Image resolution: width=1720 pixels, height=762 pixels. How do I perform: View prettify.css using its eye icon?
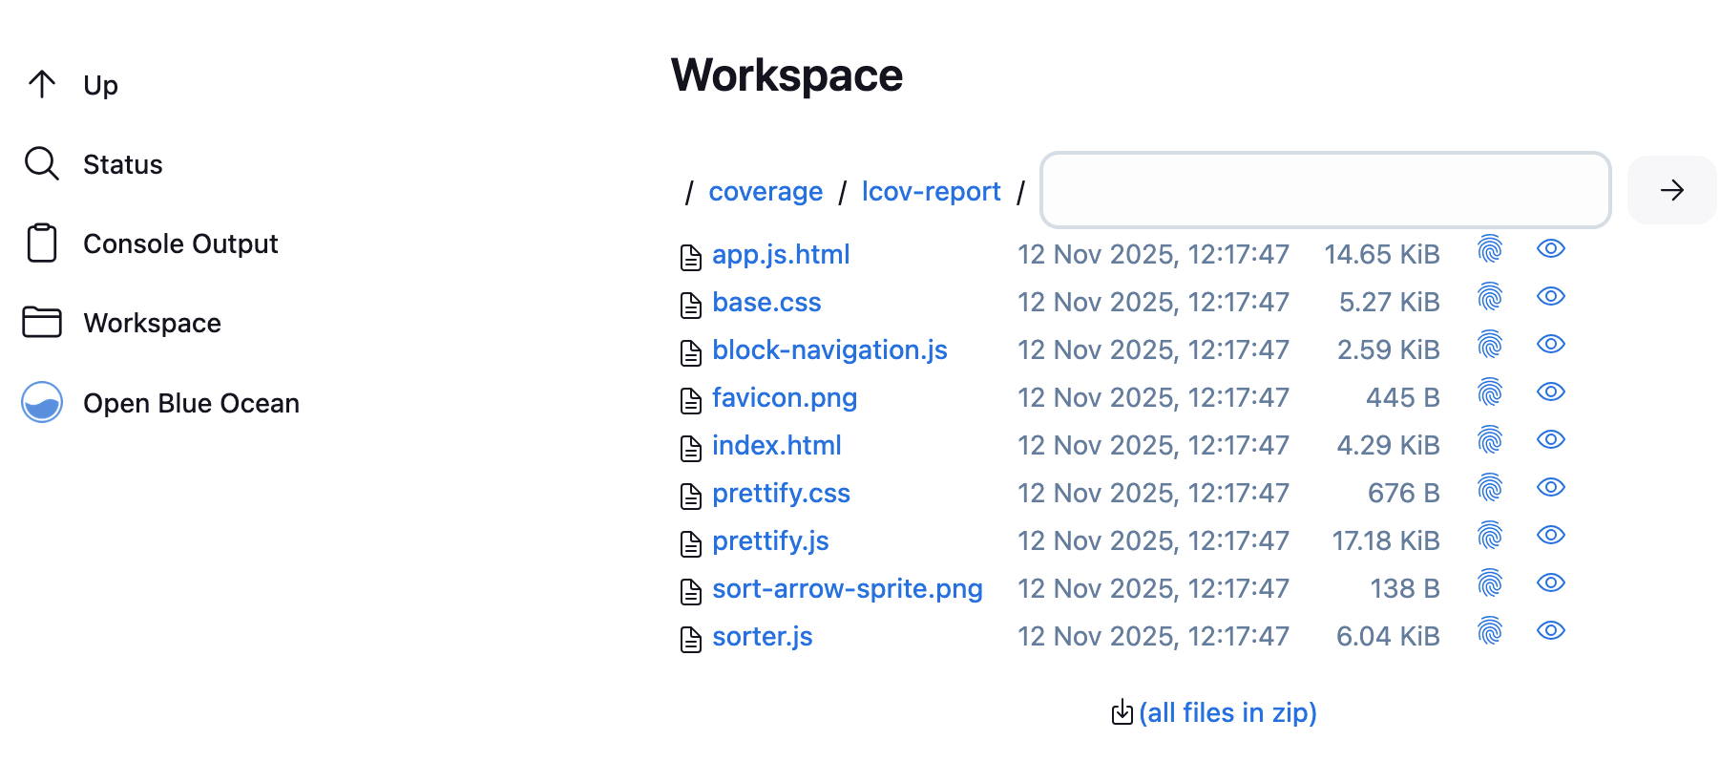point(1551,487)
